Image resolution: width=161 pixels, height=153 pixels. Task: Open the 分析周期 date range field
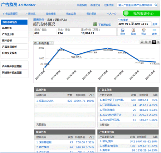135,24
